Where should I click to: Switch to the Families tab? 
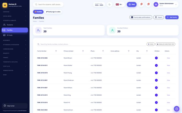38,12
